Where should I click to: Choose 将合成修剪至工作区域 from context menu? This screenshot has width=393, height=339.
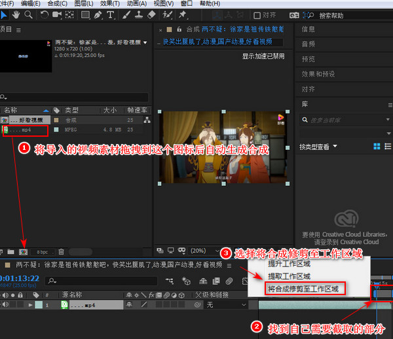303,289
